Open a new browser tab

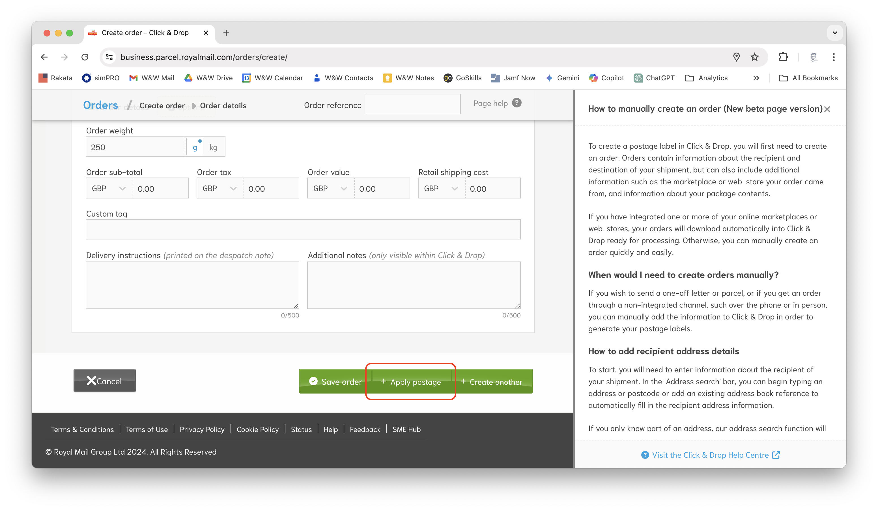click(x=226, y=33)
